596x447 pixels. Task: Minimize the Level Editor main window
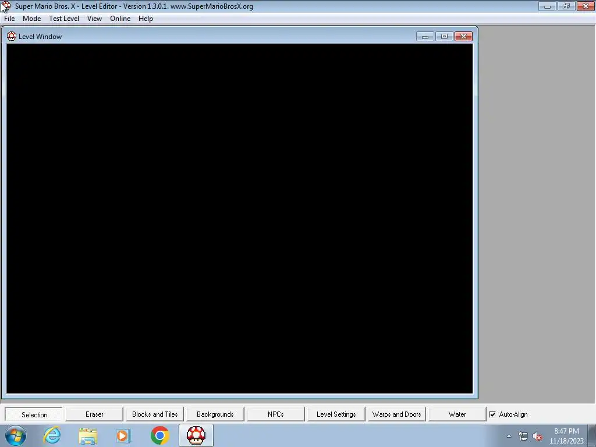(547, 6)
